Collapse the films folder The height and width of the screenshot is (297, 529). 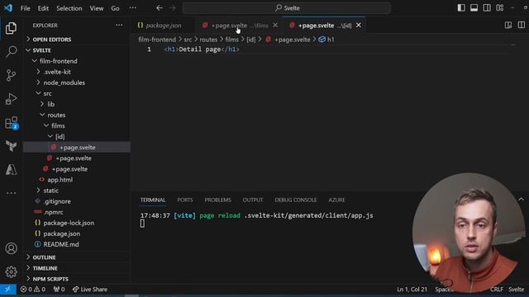coord(77,125)
